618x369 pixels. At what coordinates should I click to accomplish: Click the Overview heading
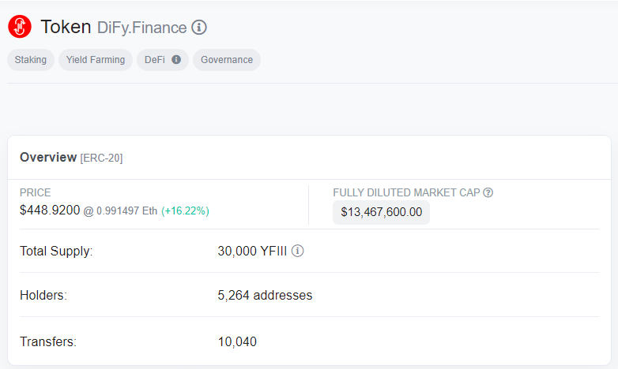click(48, 158)
